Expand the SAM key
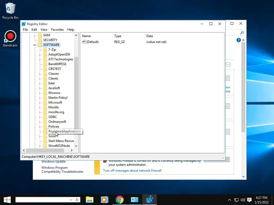Image resolution: width=274 pixels, height=205 pixels. (x=35, y=36)
